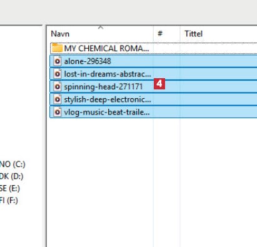This screenshot has width=257, height=247.
Task: Open the (D:) drive in sidebar
Action: coord(11,176)
